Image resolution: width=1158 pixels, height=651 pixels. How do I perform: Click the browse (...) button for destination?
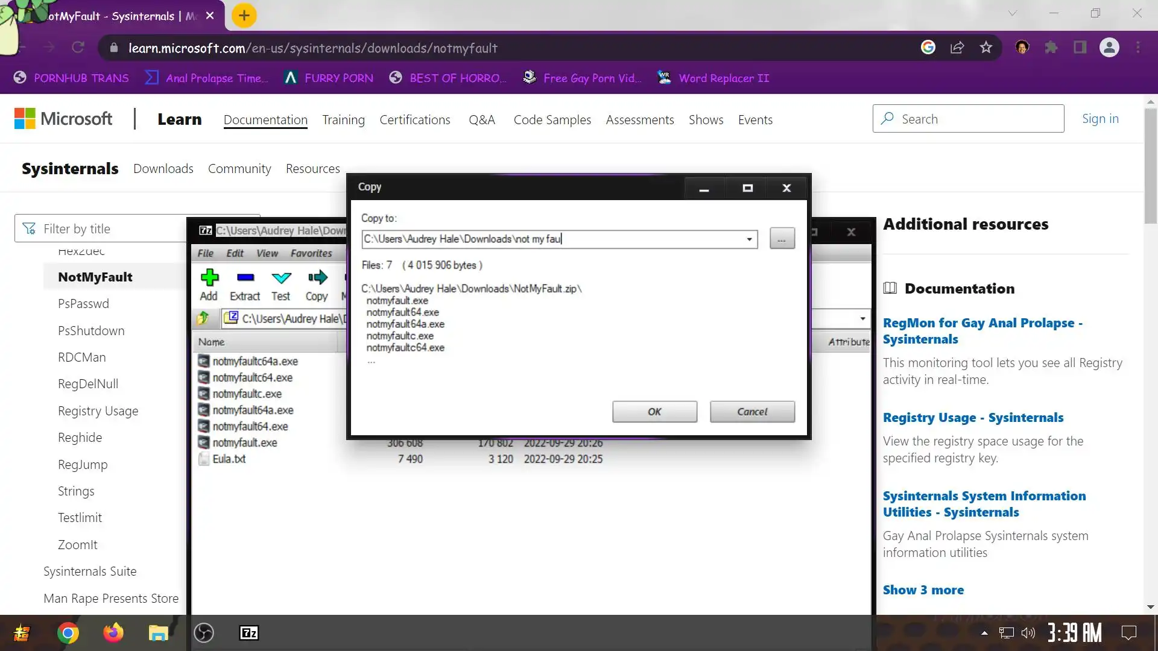pos(782,239)
